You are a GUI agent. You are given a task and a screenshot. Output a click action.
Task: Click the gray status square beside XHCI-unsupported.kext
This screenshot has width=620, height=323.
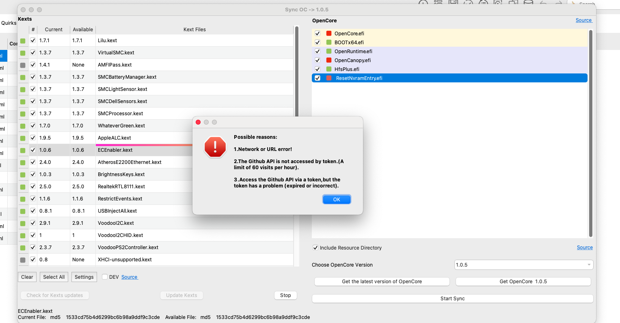click(23, 260)
